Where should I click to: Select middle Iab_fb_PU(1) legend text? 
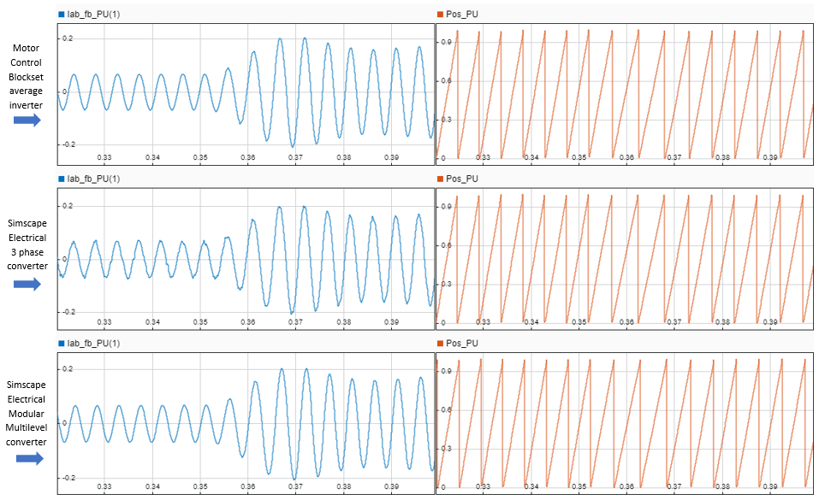[x=93, y=179]
